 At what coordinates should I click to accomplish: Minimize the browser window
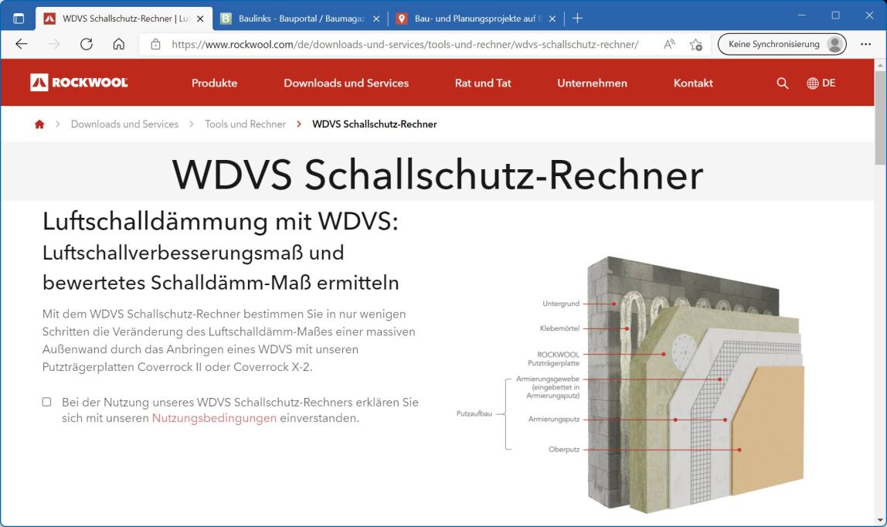[801, 15]
